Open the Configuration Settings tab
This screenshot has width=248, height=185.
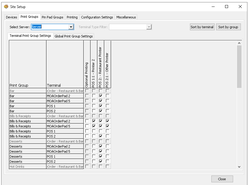coord(97,17)
